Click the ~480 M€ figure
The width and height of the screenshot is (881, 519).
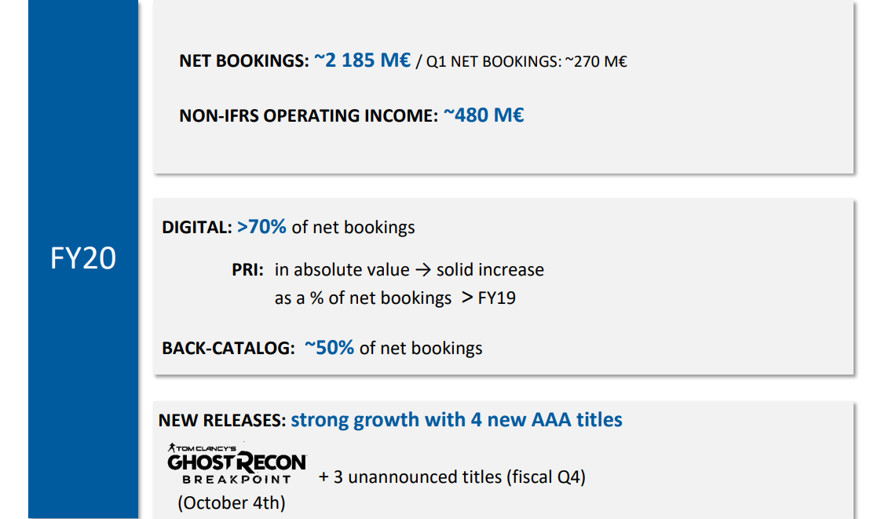(x=484, y=115)
